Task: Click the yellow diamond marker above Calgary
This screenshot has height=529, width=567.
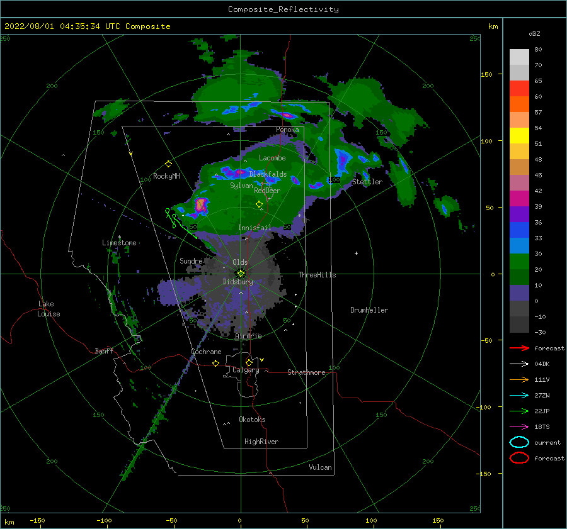Action: [x=249, y=362]
